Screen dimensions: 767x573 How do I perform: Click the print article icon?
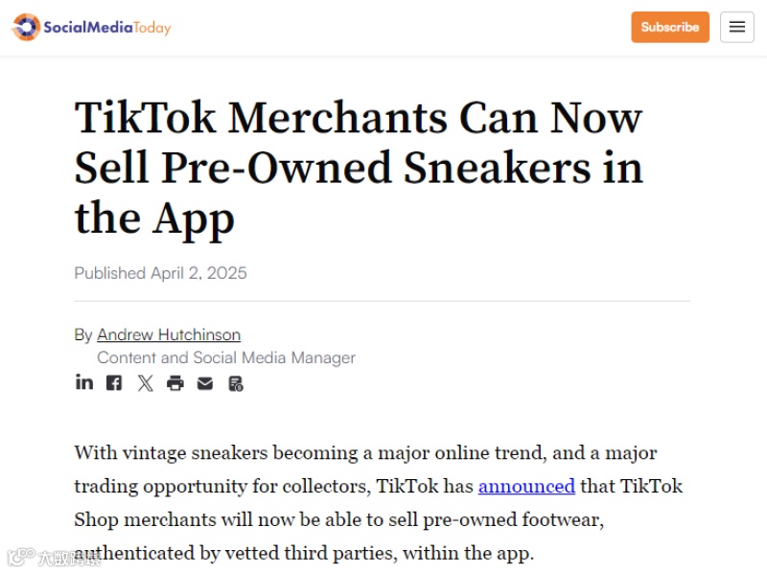pyautogui.click(x=174, y=383)
